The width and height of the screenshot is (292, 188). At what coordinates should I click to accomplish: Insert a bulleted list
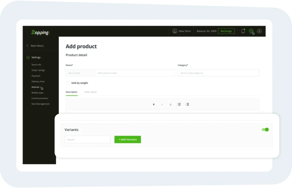point(179,104)
